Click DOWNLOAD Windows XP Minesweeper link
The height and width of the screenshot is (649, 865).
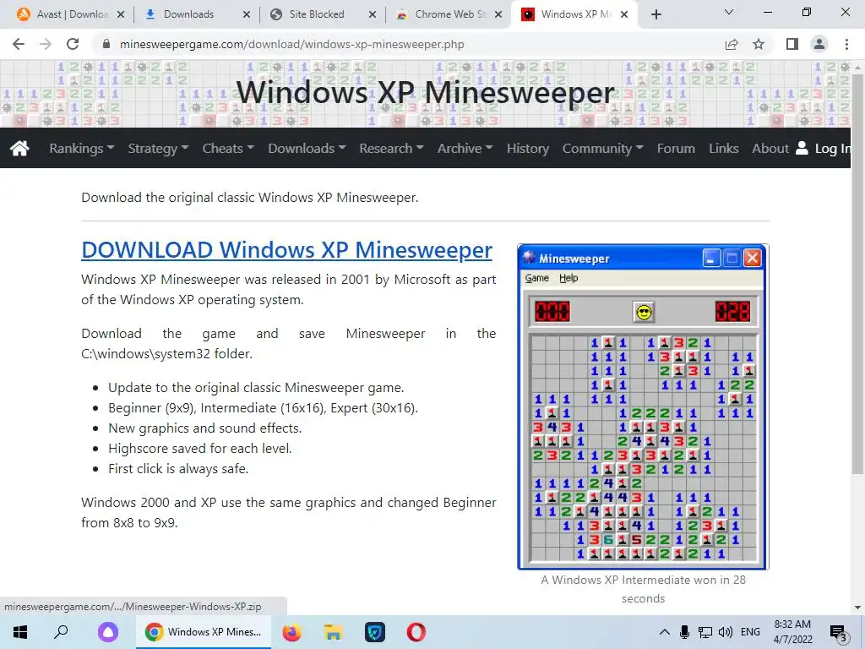pyautogui.click(x=287, y=250)
